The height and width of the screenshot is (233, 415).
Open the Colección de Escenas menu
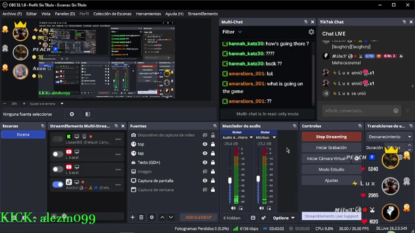point(112,14)
